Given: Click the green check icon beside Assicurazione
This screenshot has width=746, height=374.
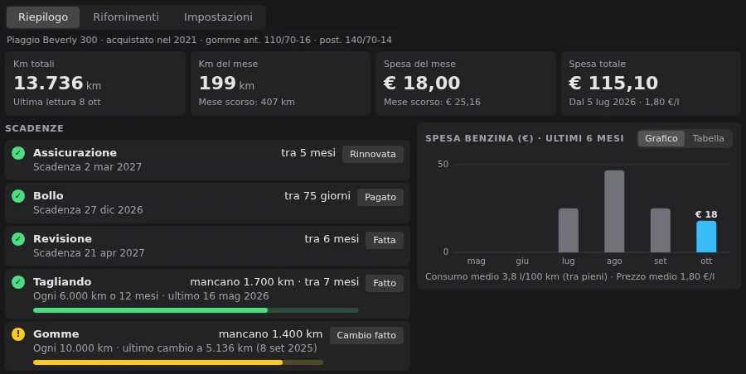Looking at the screenshot, I should point(18,153).
